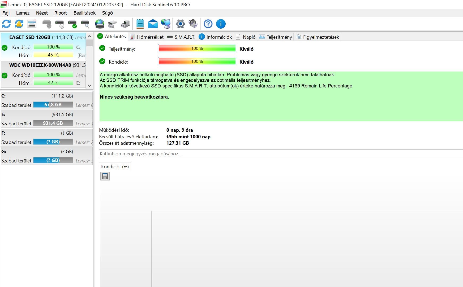This screenshot has width=463, height=287.
Task: Switch to the Hőmérséklet tab
Action: (147, 37)
